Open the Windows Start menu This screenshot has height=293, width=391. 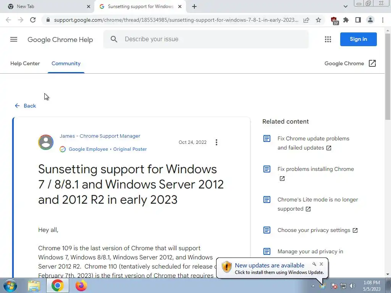(10, 285)
